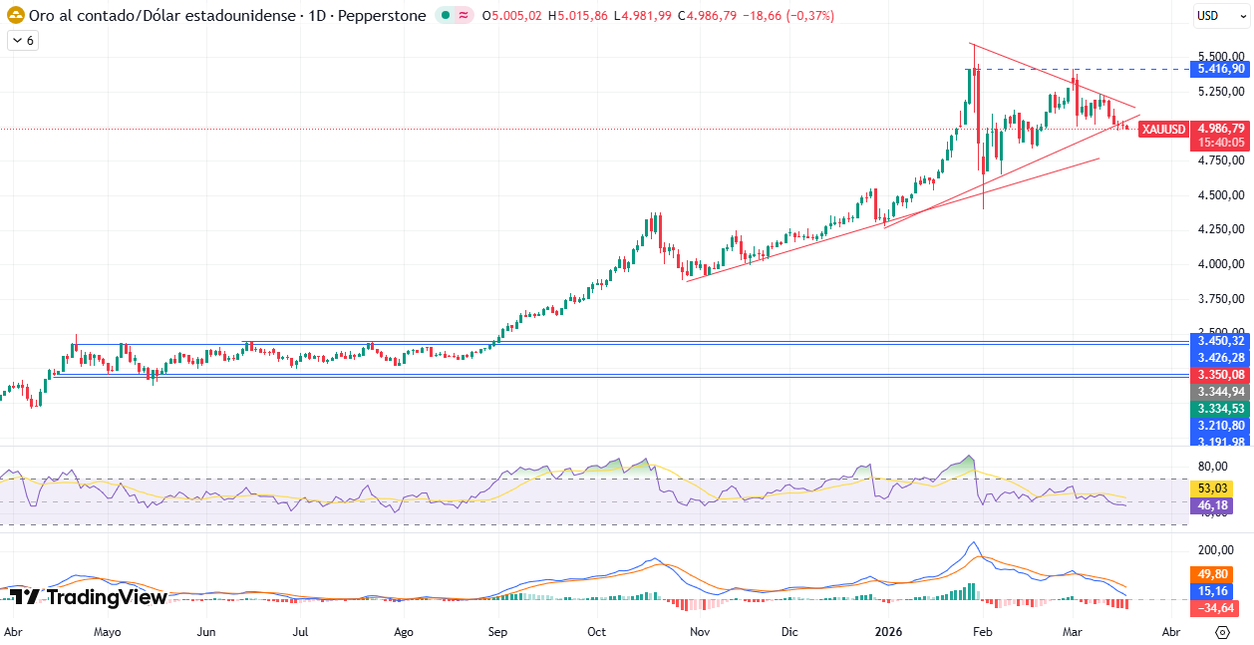This screenshot has height=645, width=1254.
Task: Click the red 3.350,08 price level label
Action: pos(1221,375)
